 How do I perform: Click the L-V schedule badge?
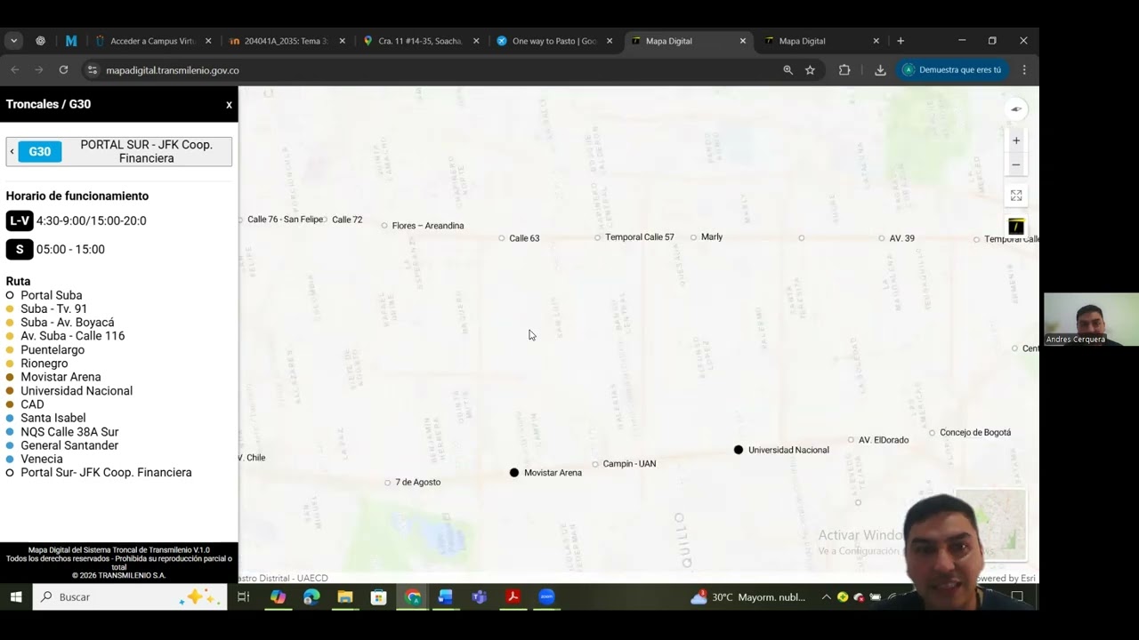20,220
